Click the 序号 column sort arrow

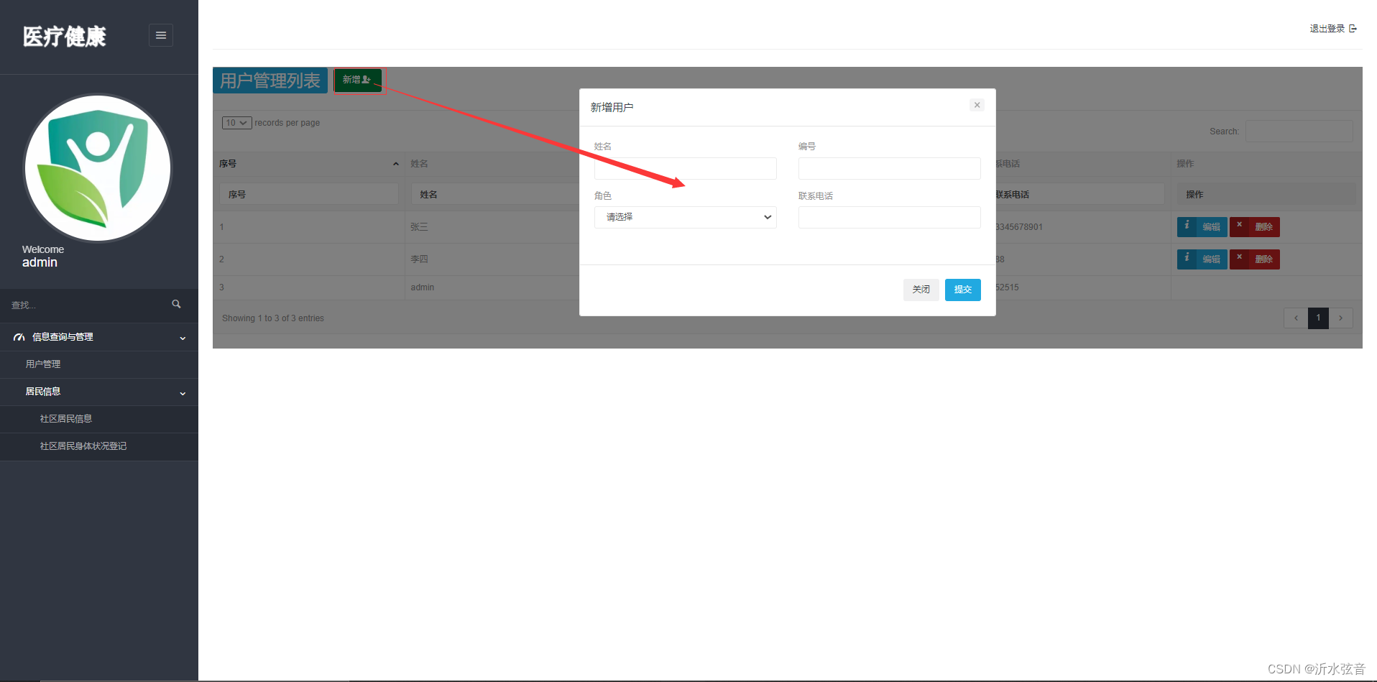pos(395,164)
